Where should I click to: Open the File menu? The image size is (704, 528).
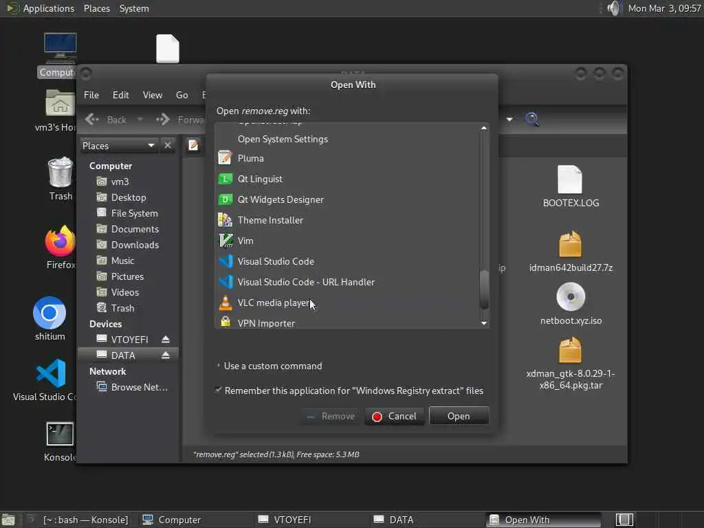(91, 95)
